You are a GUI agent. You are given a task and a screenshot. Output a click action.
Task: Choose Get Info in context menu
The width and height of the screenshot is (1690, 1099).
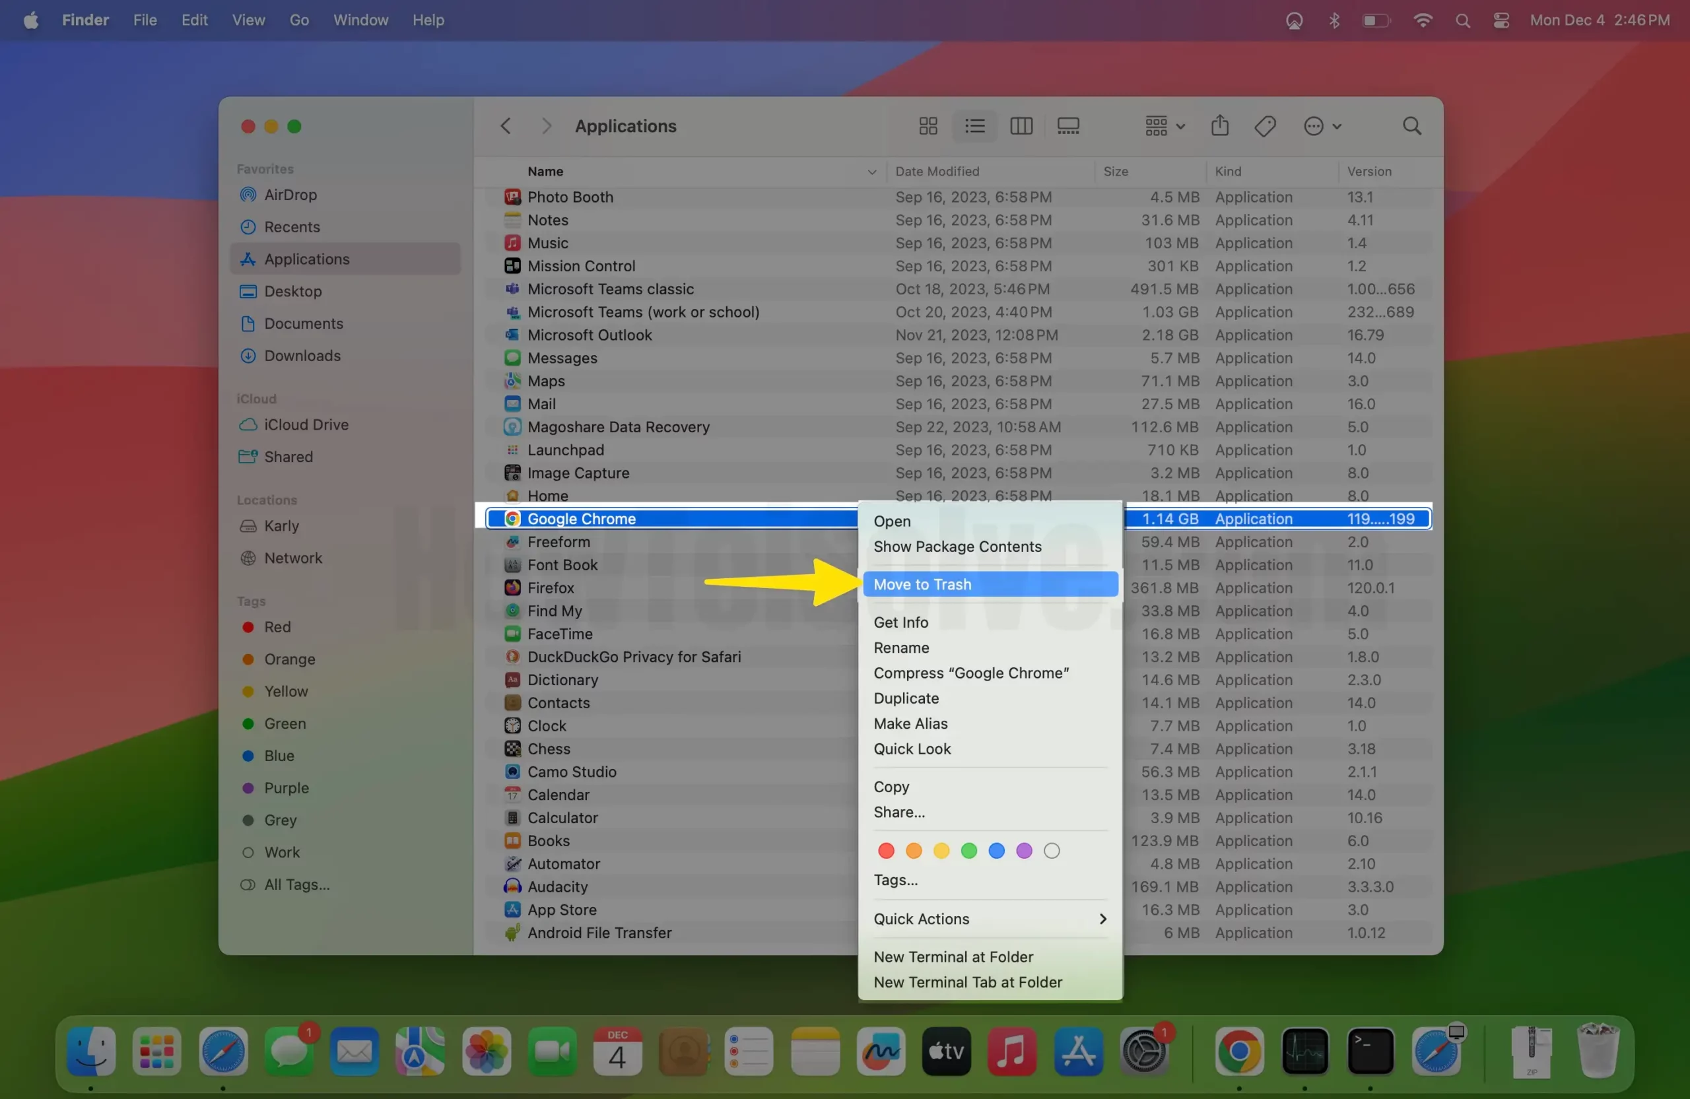click(x=900, y=622)
